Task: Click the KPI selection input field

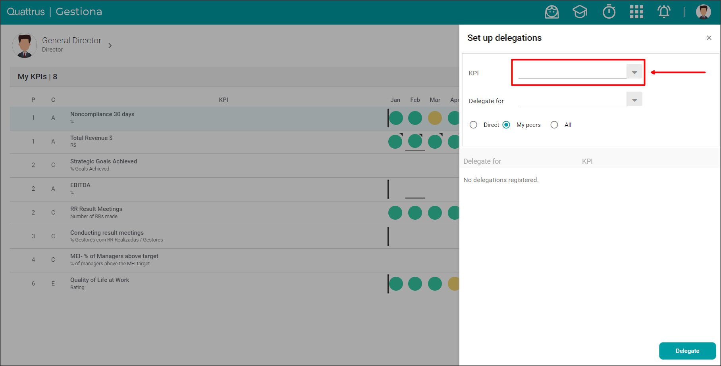Action: coord(572,72)
